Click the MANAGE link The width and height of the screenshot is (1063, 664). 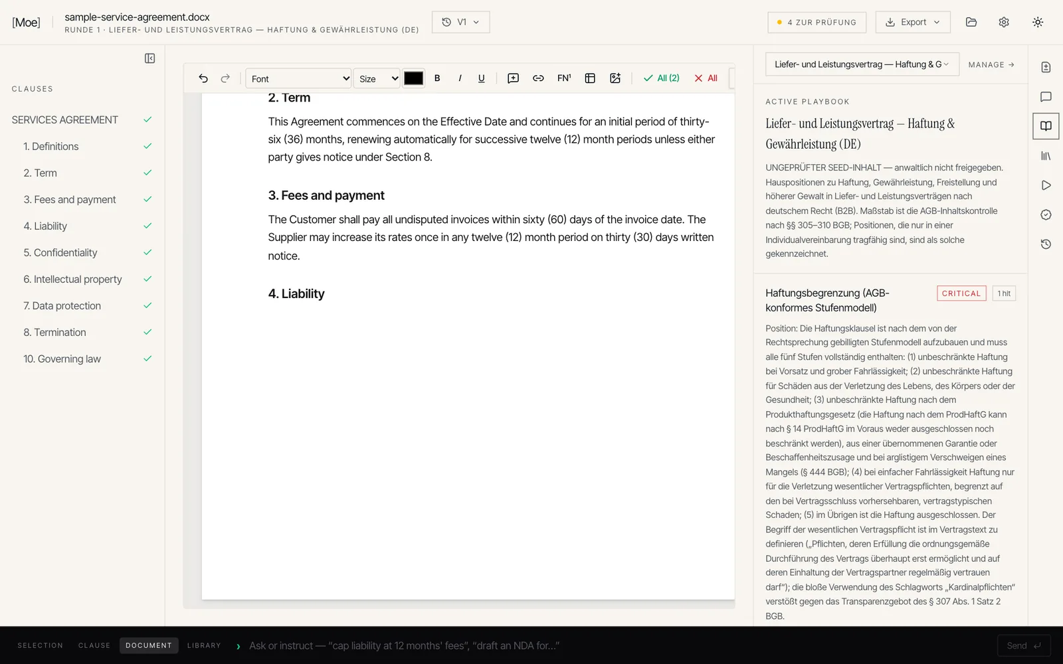(991, 64)
